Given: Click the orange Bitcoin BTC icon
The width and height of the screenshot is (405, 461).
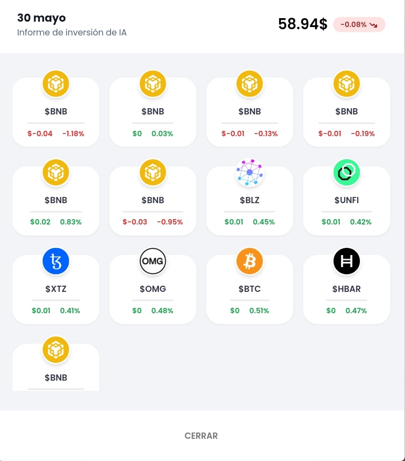Looking at the screenshot, I should coord(250,261).
